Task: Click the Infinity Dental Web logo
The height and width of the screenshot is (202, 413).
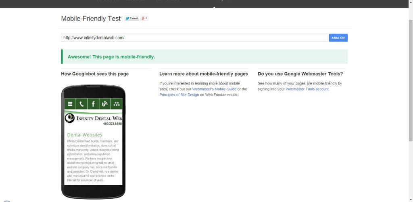Action: pyautogui.click(x=93, y=118)
